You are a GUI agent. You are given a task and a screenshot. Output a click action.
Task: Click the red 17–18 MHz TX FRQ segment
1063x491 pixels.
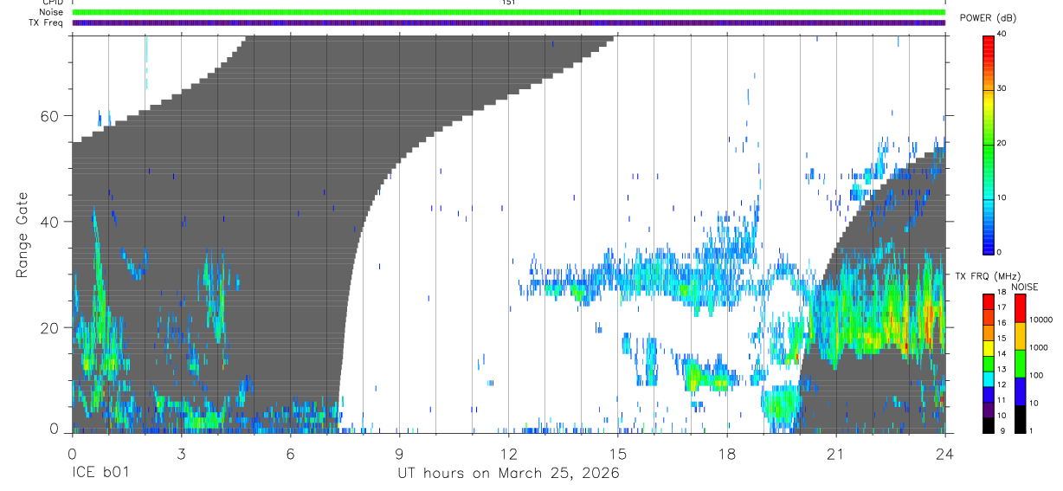[989, 301]
